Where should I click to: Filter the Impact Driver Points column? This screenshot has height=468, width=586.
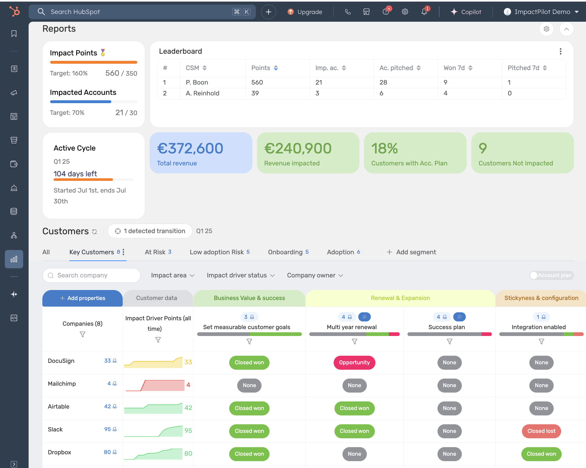click(158, 340)
